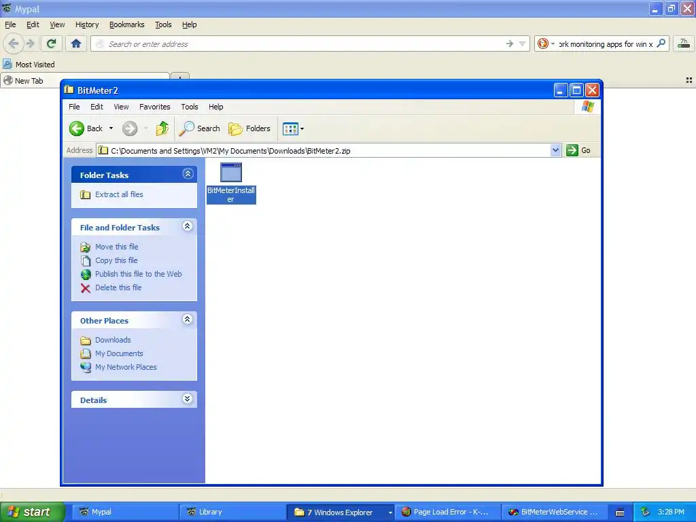Open the Explorer address bar dropdown
Viewport: 696px width, 522px height.
[555, 150]
